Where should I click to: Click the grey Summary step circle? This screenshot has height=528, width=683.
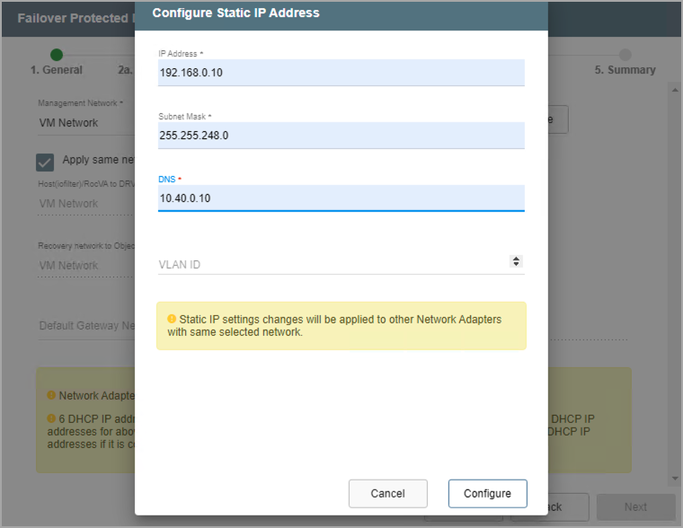[x=625, y=55]
